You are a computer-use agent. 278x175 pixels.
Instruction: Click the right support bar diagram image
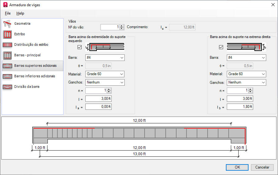246,47
